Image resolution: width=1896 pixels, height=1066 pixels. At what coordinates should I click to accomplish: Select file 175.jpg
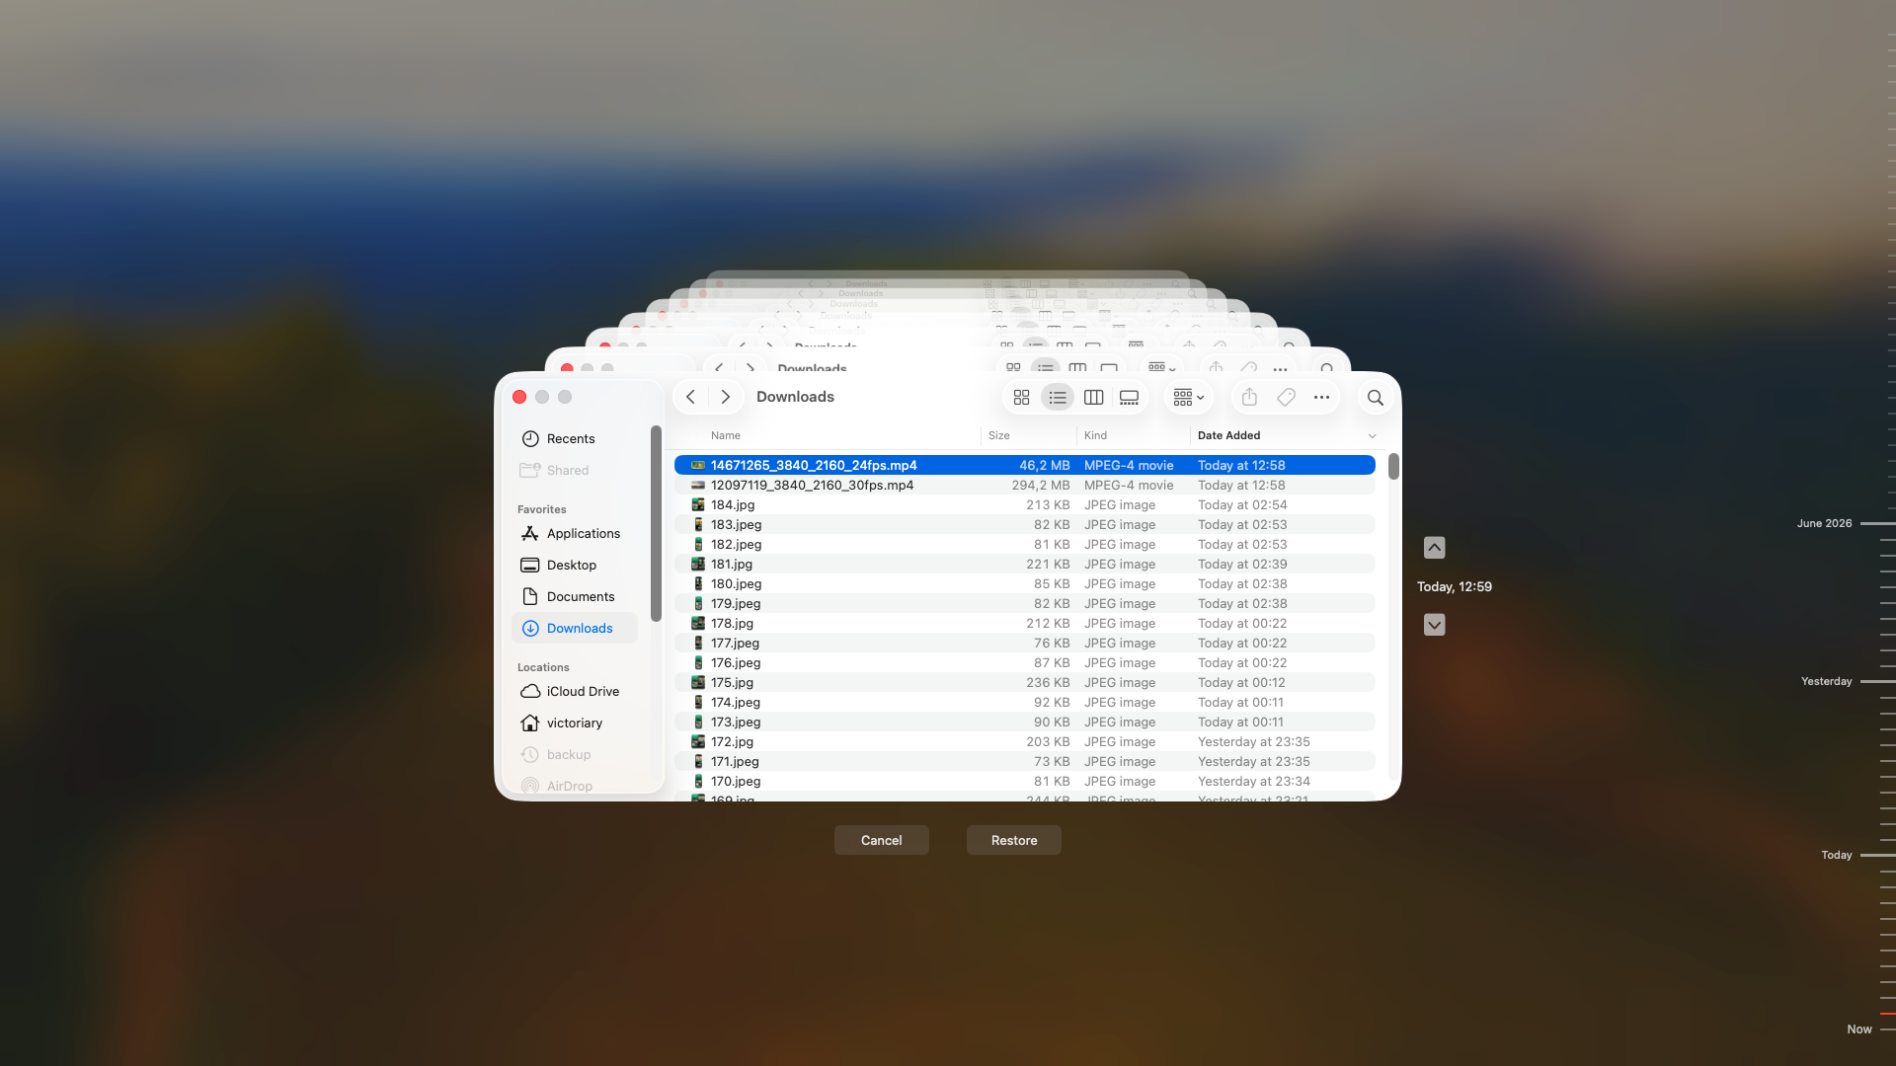tap(1024, 682)
